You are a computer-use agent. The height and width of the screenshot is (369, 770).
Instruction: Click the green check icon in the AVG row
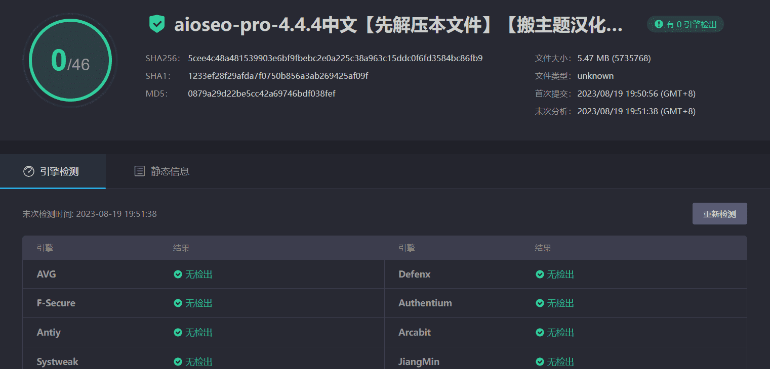tap(178, 274)
